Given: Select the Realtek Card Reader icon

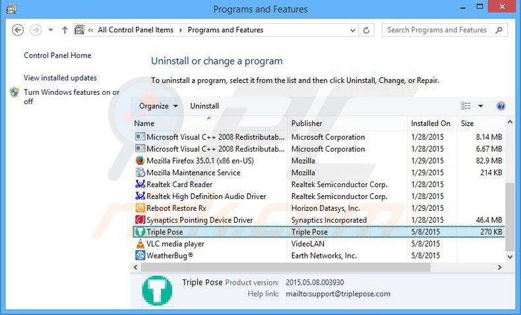Looking at the screenshot, I should tap(140, 185).
